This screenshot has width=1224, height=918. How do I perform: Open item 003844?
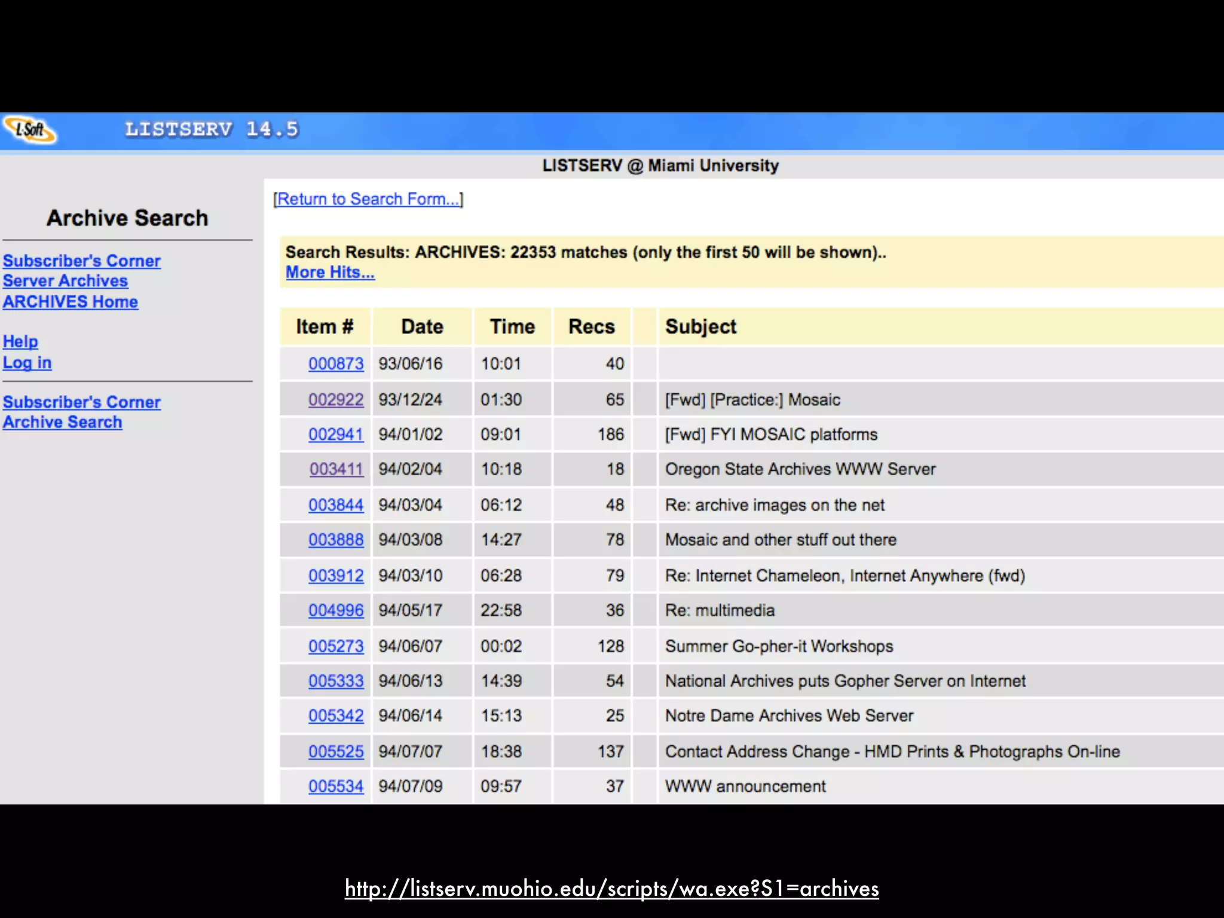[336, 505]
